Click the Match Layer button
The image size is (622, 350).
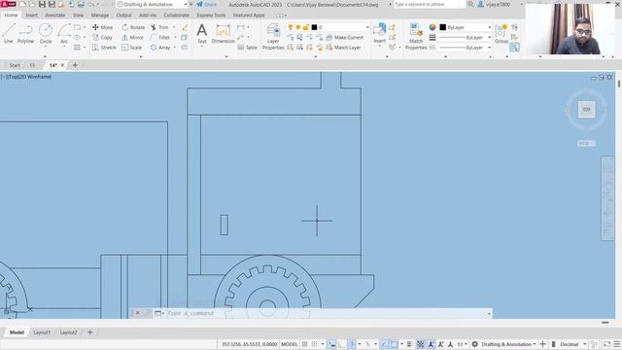click(x=343, y=48)
